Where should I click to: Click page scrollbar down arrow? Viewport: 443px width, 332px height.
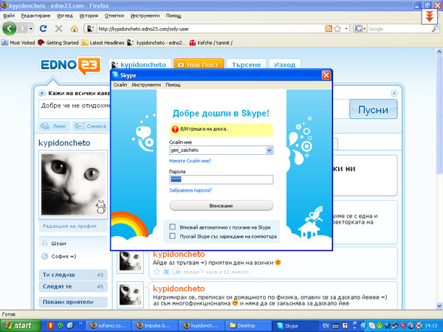click(439, 305)
